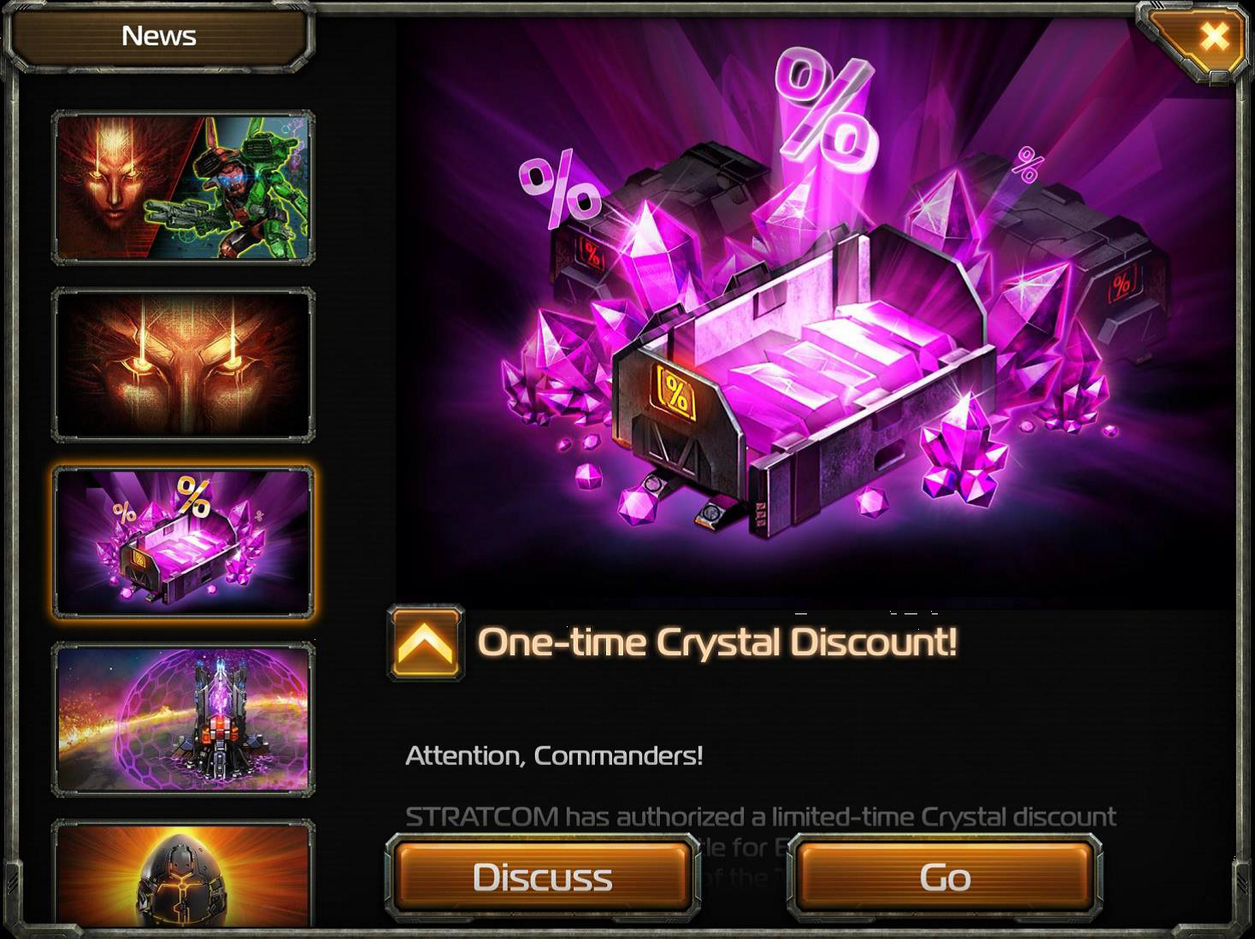Click the left floating percent sign in banner
The image size is (1255, 939).
pyautogui.click(x=561, y=189)
